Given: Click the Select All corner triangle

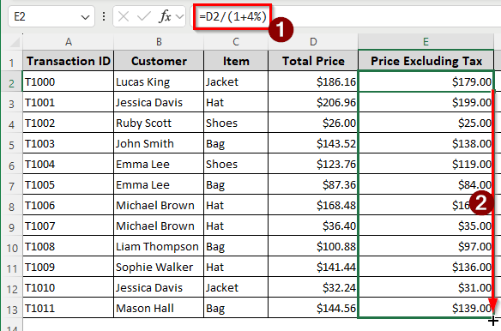Looking at the screenshot, I should point(15,42).
